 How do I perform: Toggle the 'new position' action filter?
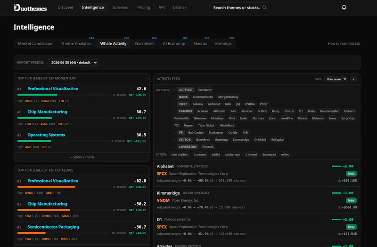pyautogui.click(x=180, y=155)
